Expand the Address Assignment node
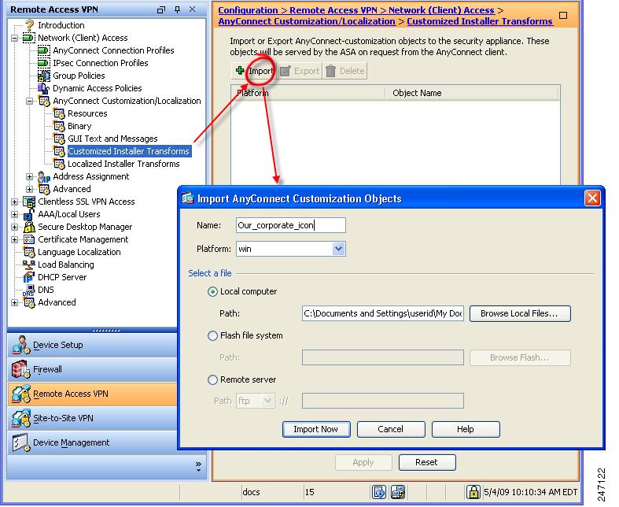The width and height of the screenshot is (619, 507). point(30,176)
